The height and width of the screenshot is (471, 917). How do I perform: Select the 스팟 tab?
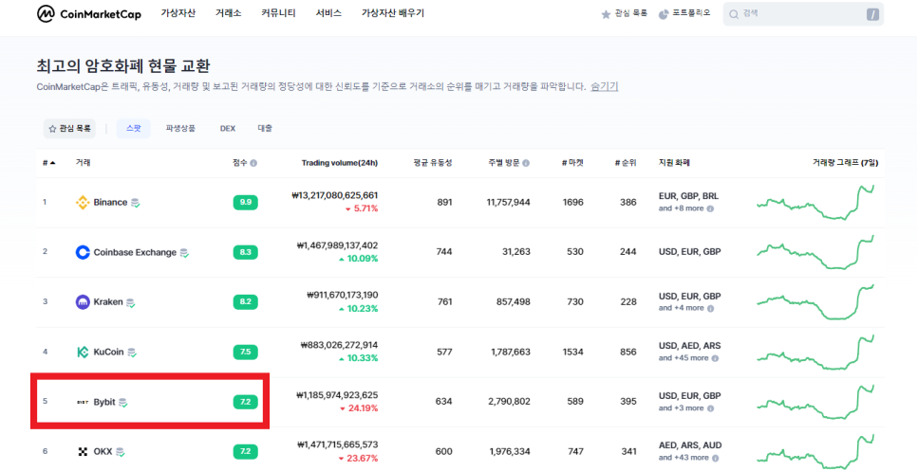click(x=133, y=128)
